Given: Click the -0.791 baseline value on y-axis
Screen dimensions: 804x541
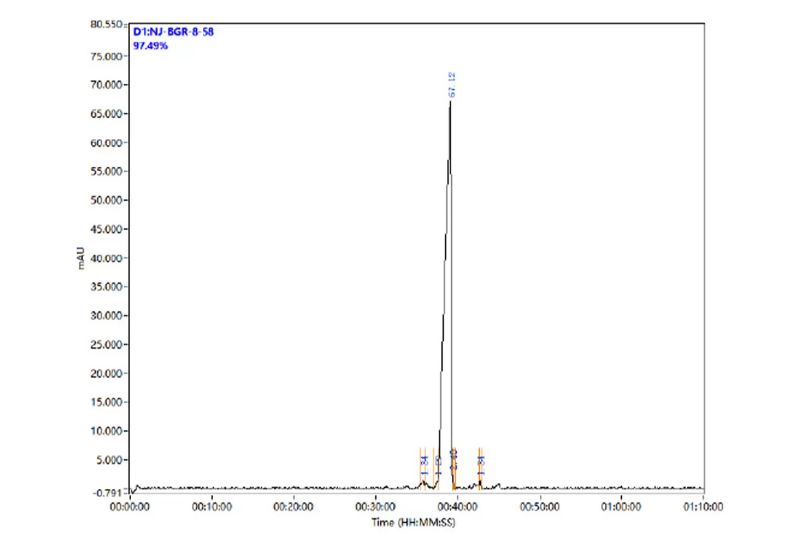Looking at the screenshot, I should tap(107, 493).
